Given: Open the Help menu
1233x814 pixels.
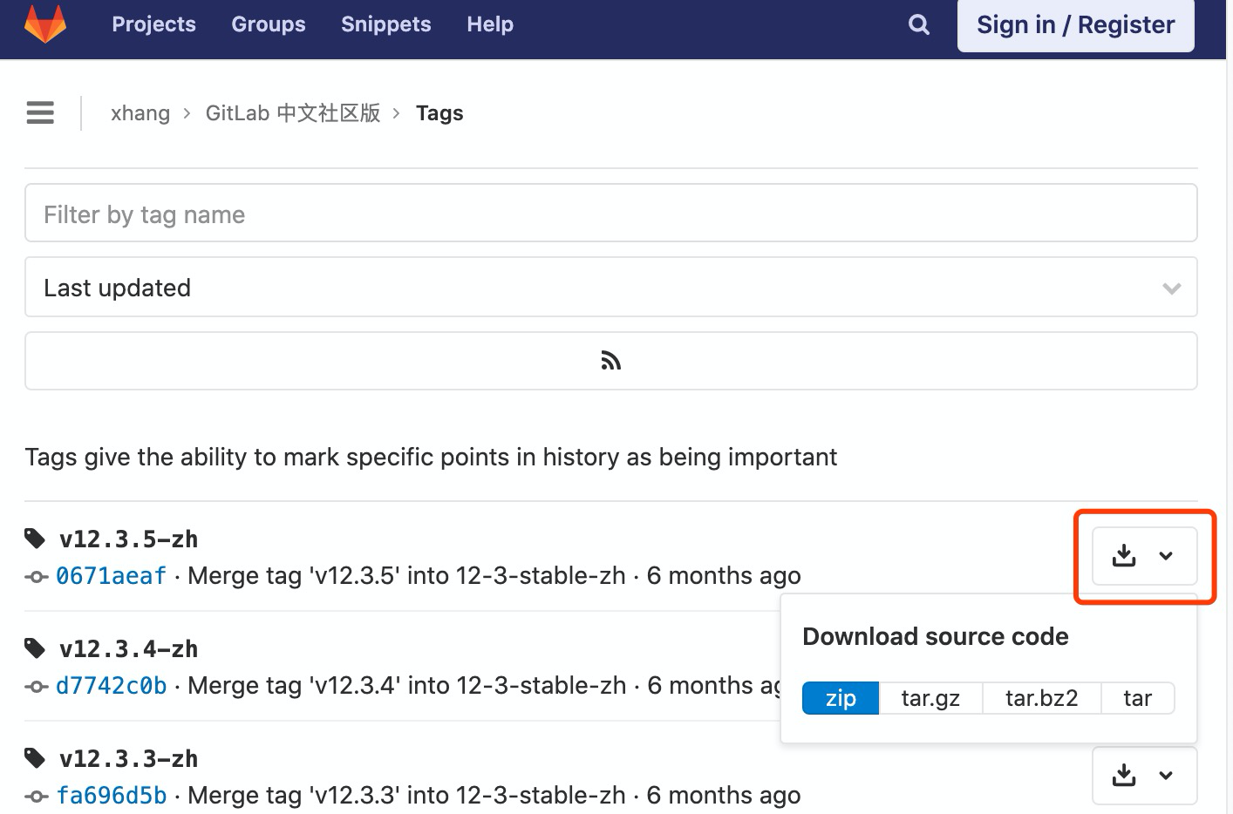Looking at the screenshot, I should (x=489, y=24).
